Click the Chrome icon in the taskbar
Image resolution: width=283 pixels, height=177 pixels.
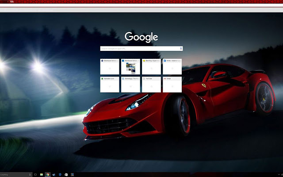(48, 175)
